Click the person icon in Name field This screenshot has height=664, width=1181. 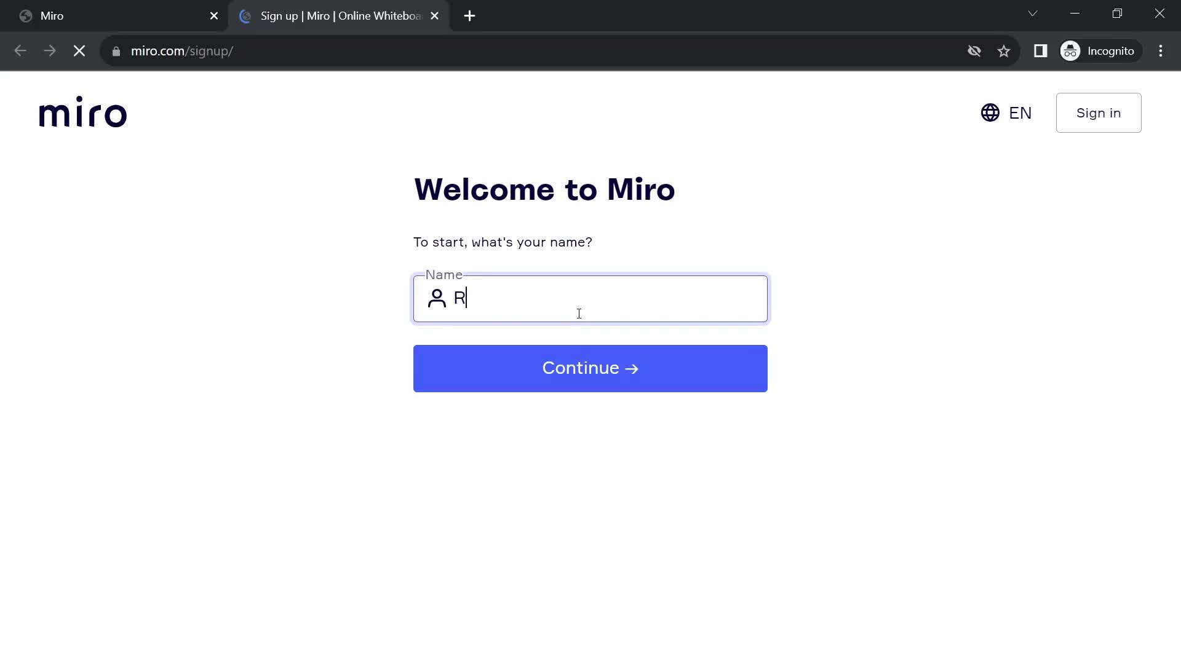pos(437,298)
